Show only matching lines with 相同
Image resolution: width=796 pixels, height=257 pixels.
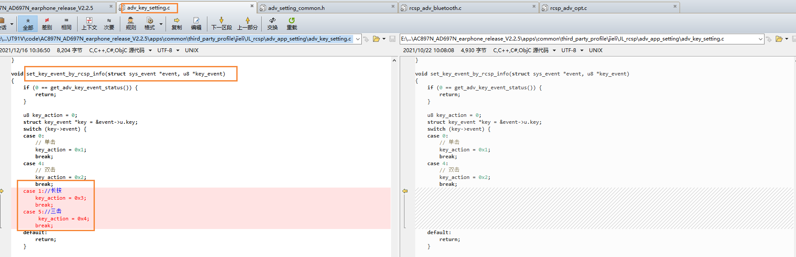[66, 24]
